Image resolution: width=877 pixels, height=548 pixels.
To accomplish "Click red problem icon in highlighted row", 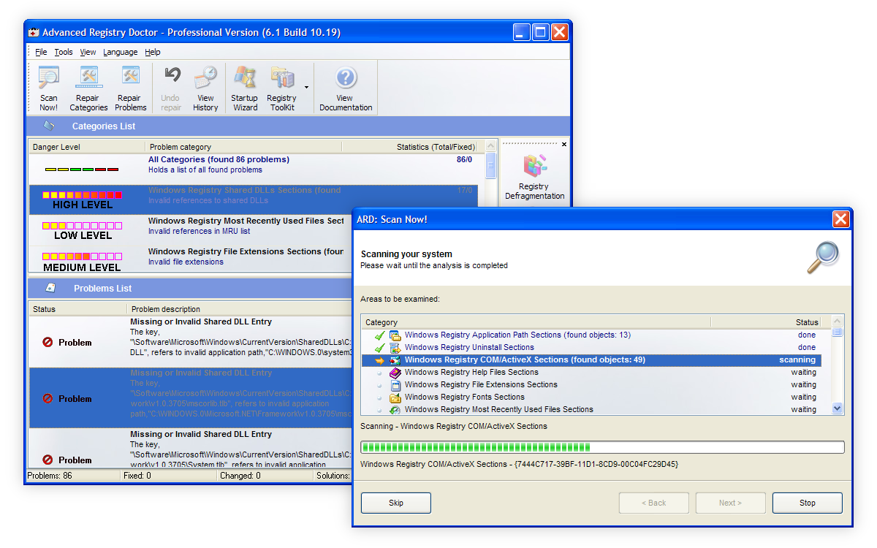I will (x=48, y=399).
